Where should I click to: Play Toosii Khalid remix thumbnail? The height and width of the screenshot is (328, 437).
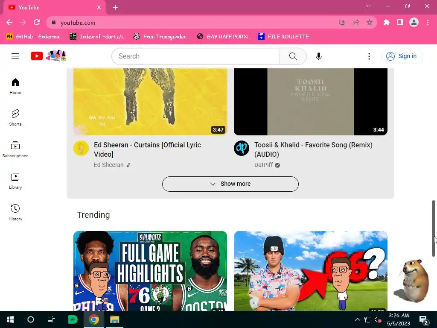[x=311, y=102]
